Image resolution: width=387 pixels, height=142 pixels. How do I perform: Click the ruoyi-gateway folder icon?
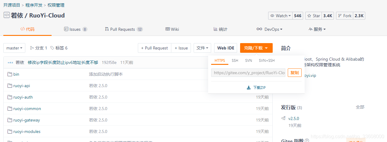click(x=10, y=120)
